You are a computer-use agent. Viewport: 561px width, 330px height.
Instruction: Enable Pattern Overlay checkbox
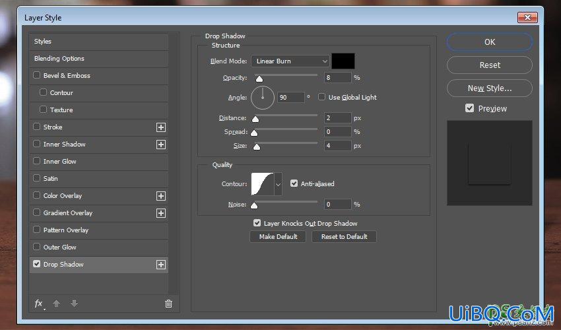pyautogui.click(x=36, y=230)
